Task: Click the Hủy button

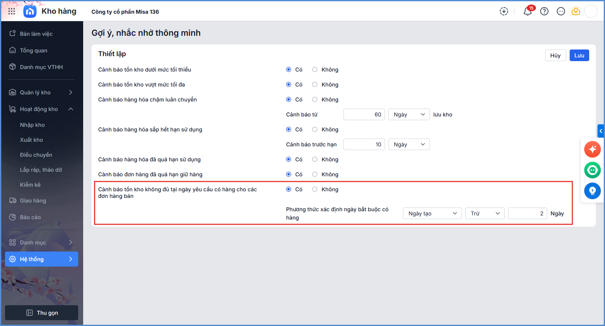Action: pos(555,55)
